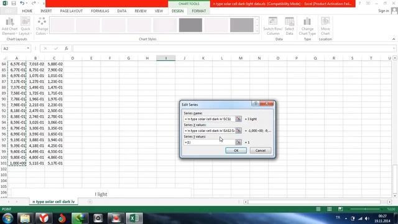The height and width of the screenshot is (224, 398).
Task: Click TR language indicator in tray
Action: point(338,218)
